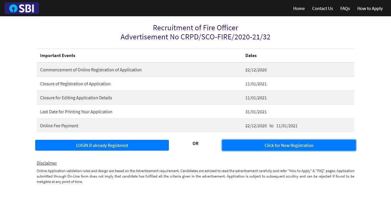The width and height of the screenshot is (391, 206).
Task: Click the Recruitment of Fire Officer title
Action: [195, 28]
